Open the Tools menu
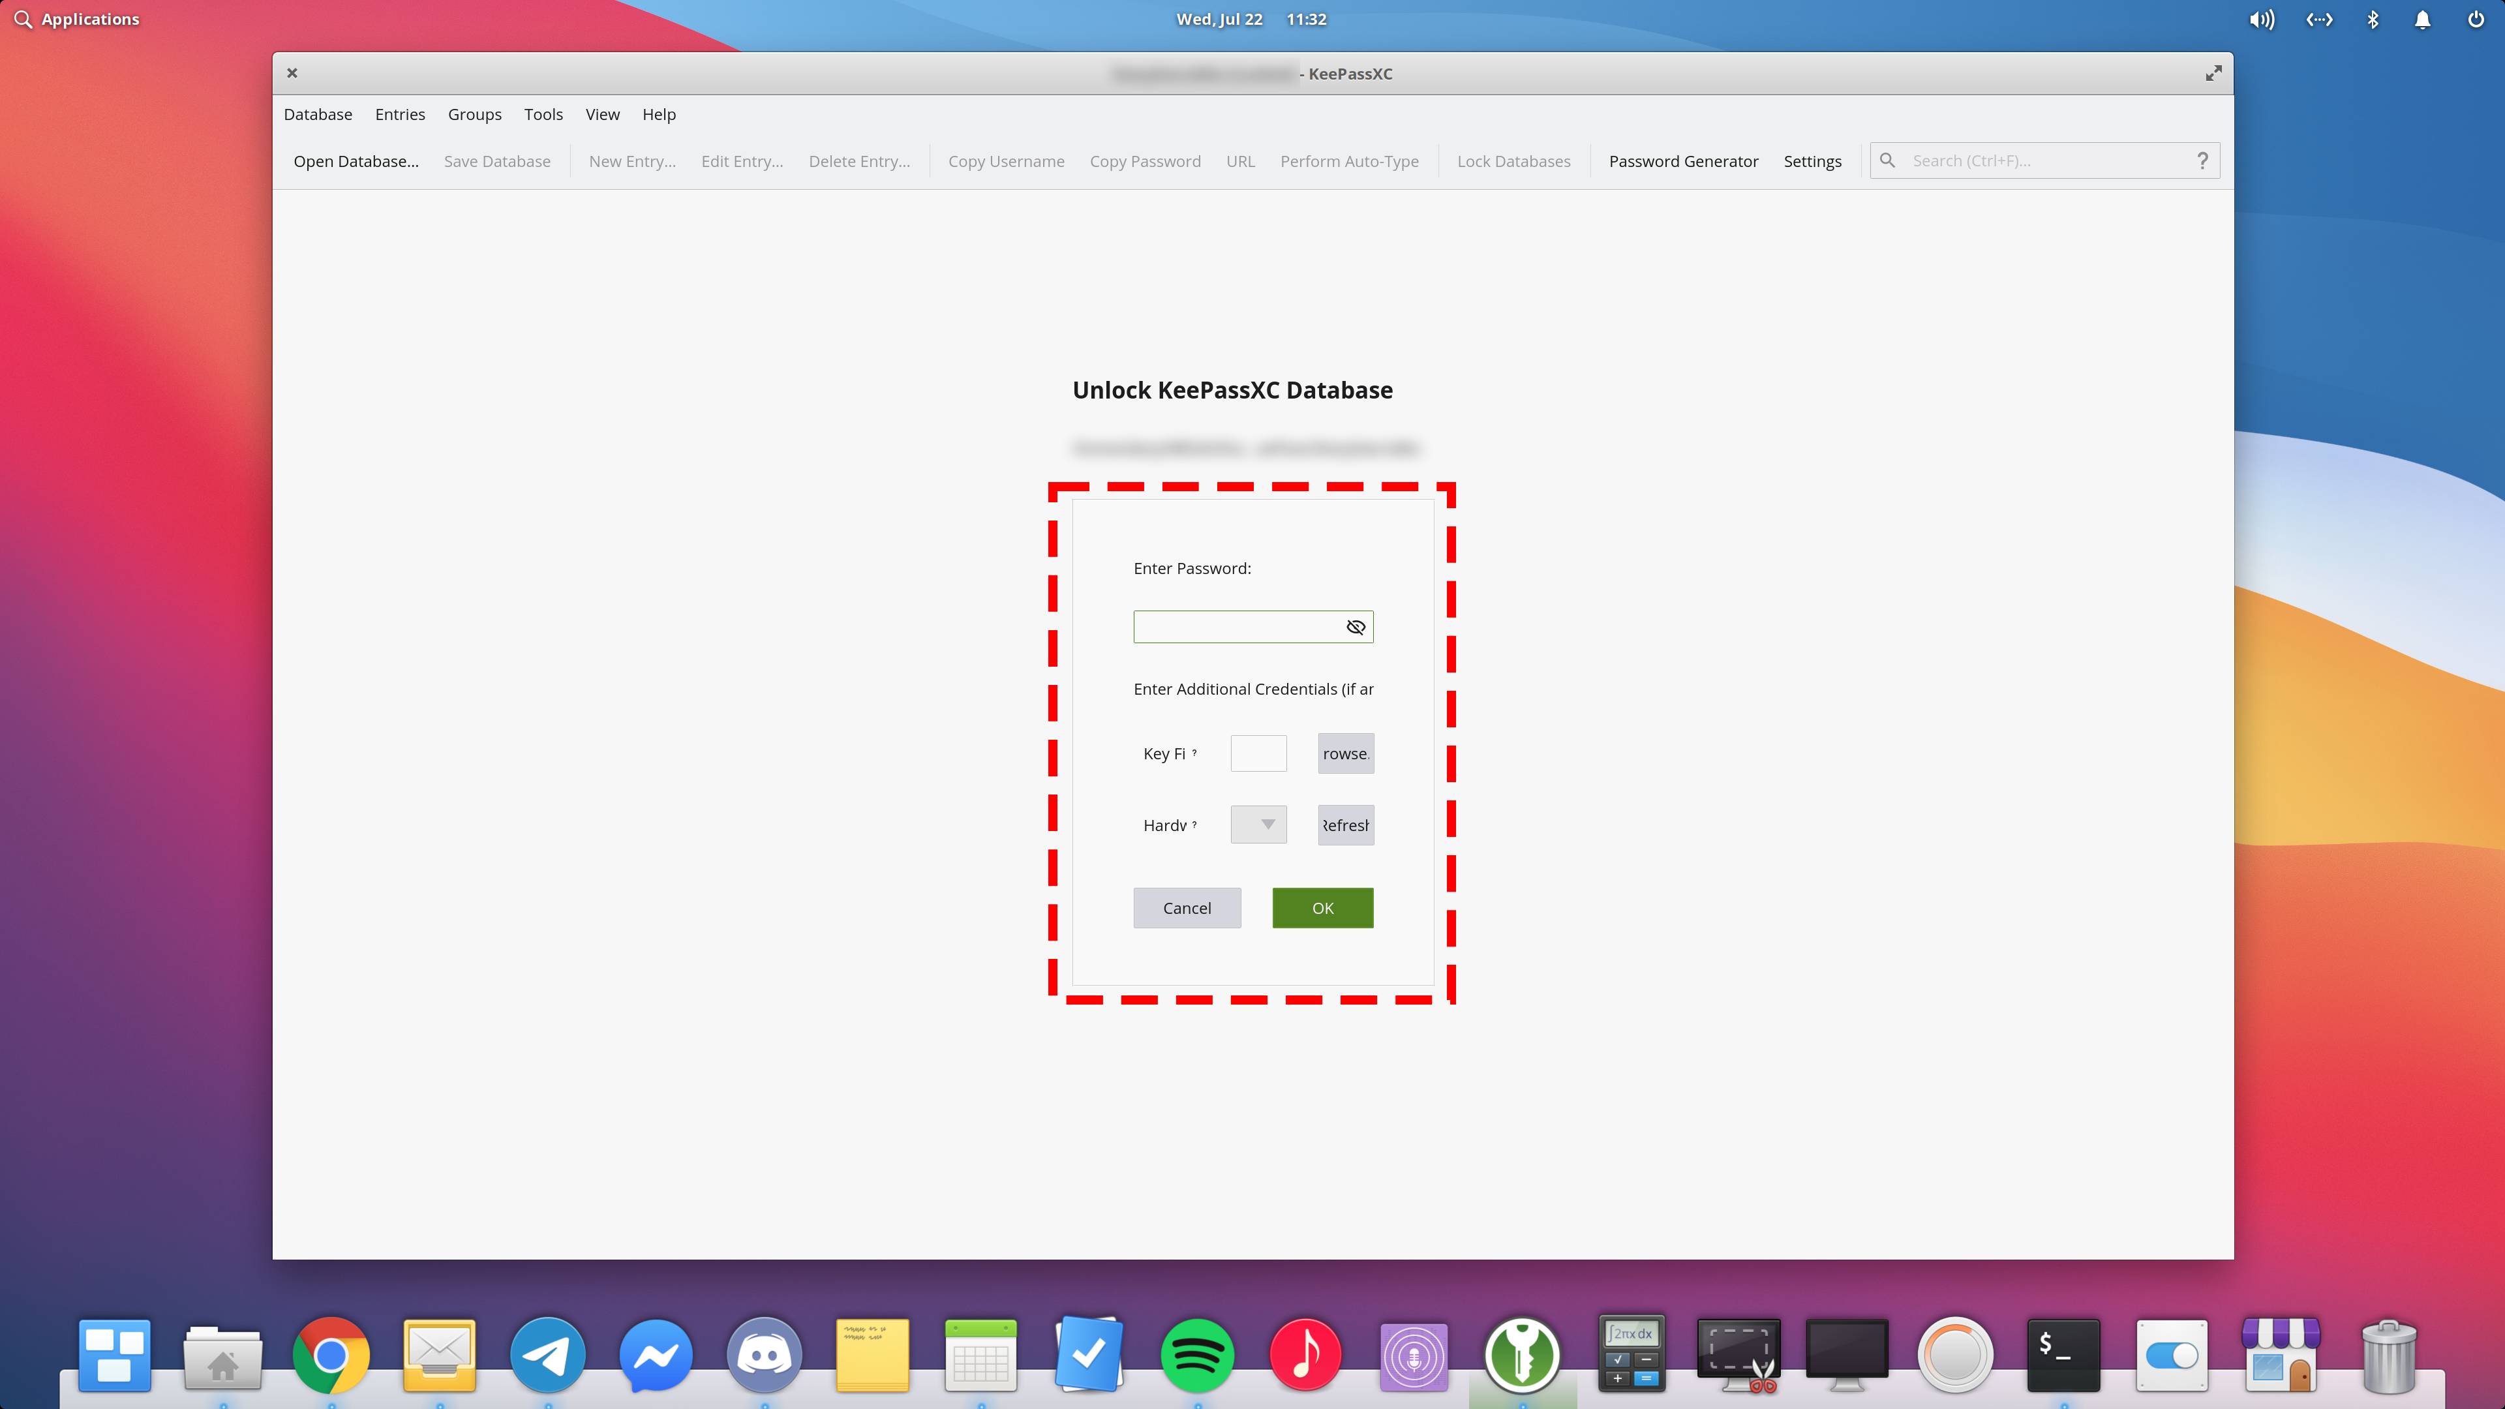Image resolution: width=2505 pixels, height=1409 pixels. point(543,114)
